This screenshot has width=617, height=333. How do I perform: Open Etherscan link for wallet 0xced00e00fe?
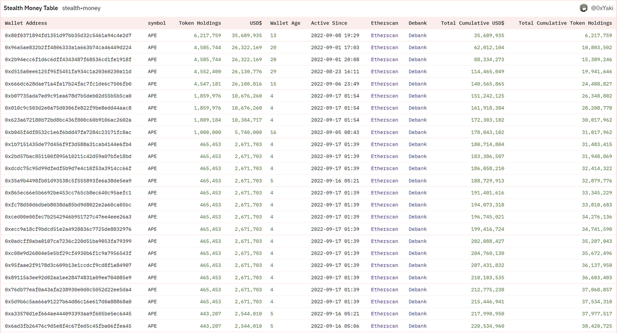point(385,217)
